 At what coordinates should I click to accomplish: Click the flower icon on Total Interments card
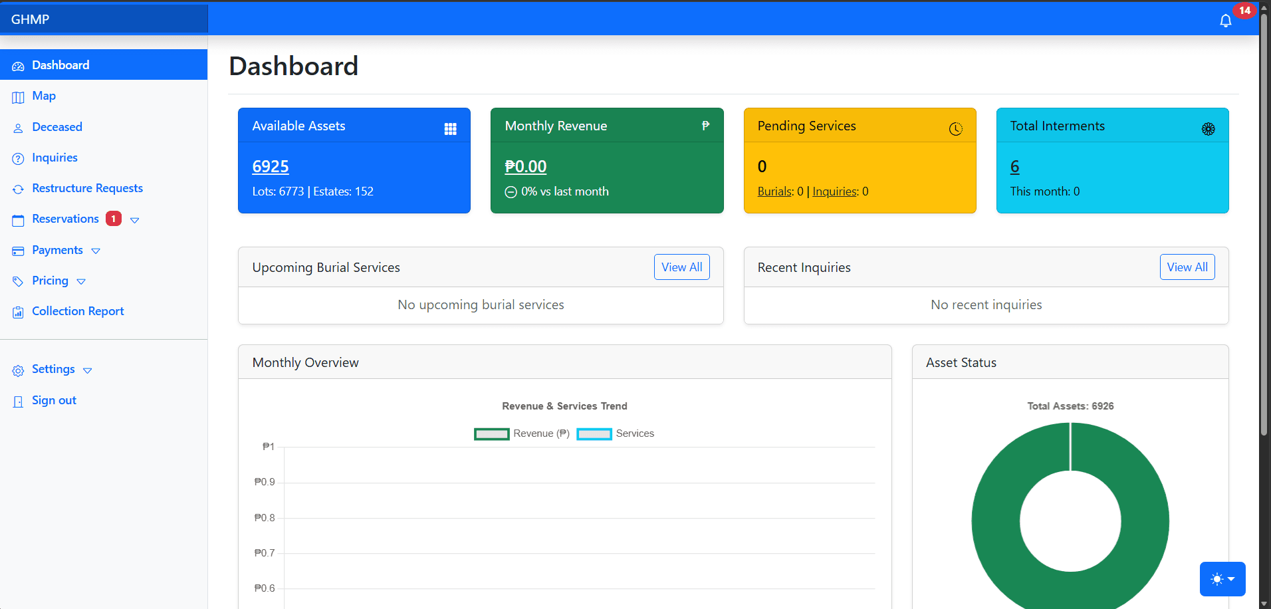1208,129
